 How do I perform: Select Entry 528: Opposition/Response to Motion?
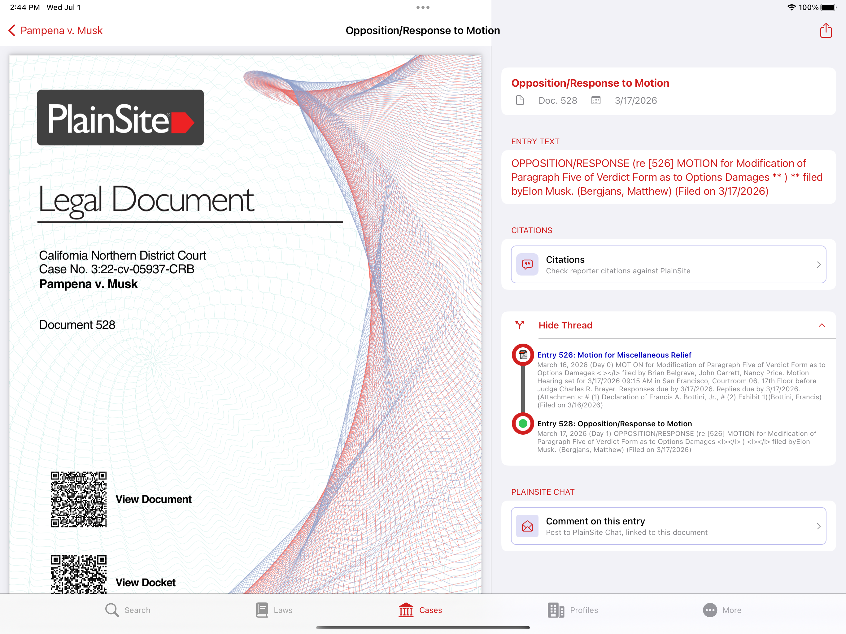614,424
